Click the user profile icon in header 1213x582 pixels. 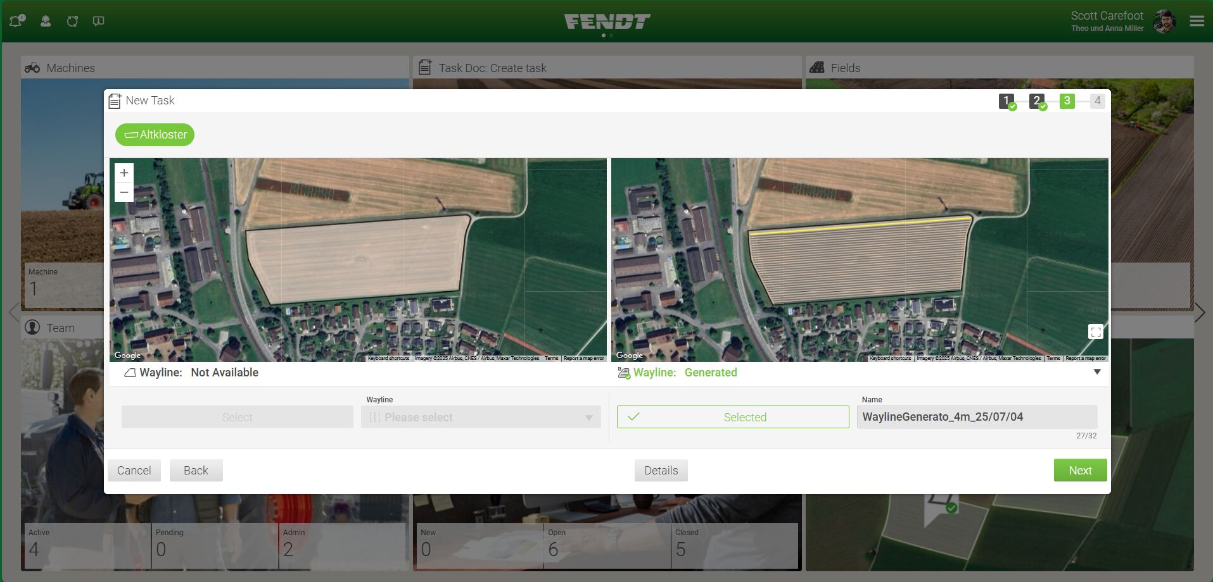pos(46,21)
